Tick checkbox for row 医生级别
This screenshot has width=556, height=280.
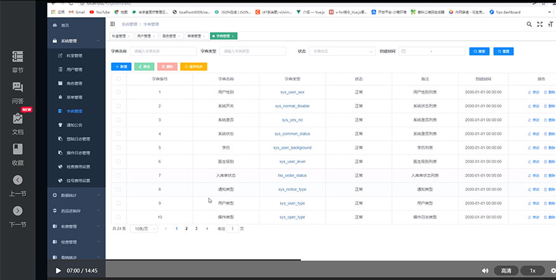pos(118,162)
